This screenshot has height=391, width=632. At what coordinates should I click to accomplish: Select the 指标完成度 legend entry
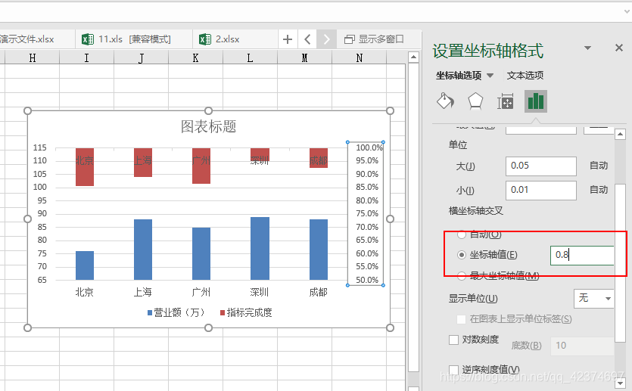click(246, 312)
